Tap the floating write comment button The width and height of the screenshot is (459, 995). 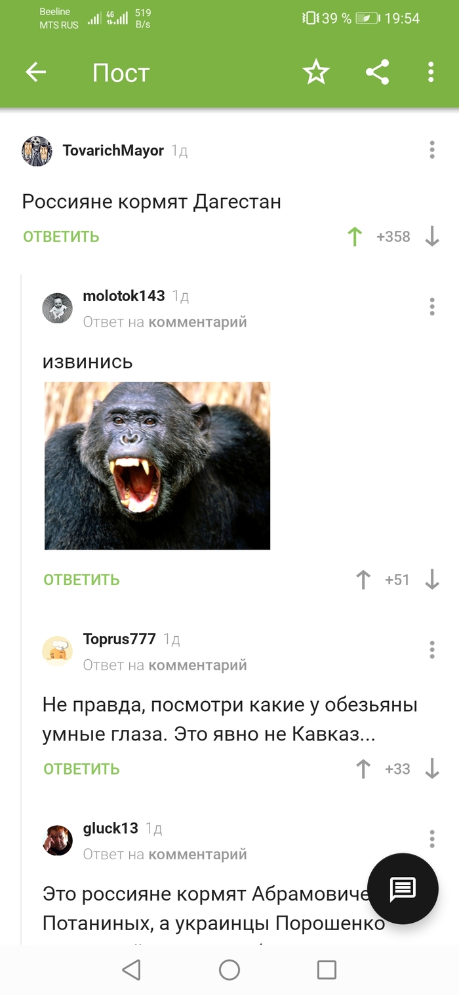403,889
